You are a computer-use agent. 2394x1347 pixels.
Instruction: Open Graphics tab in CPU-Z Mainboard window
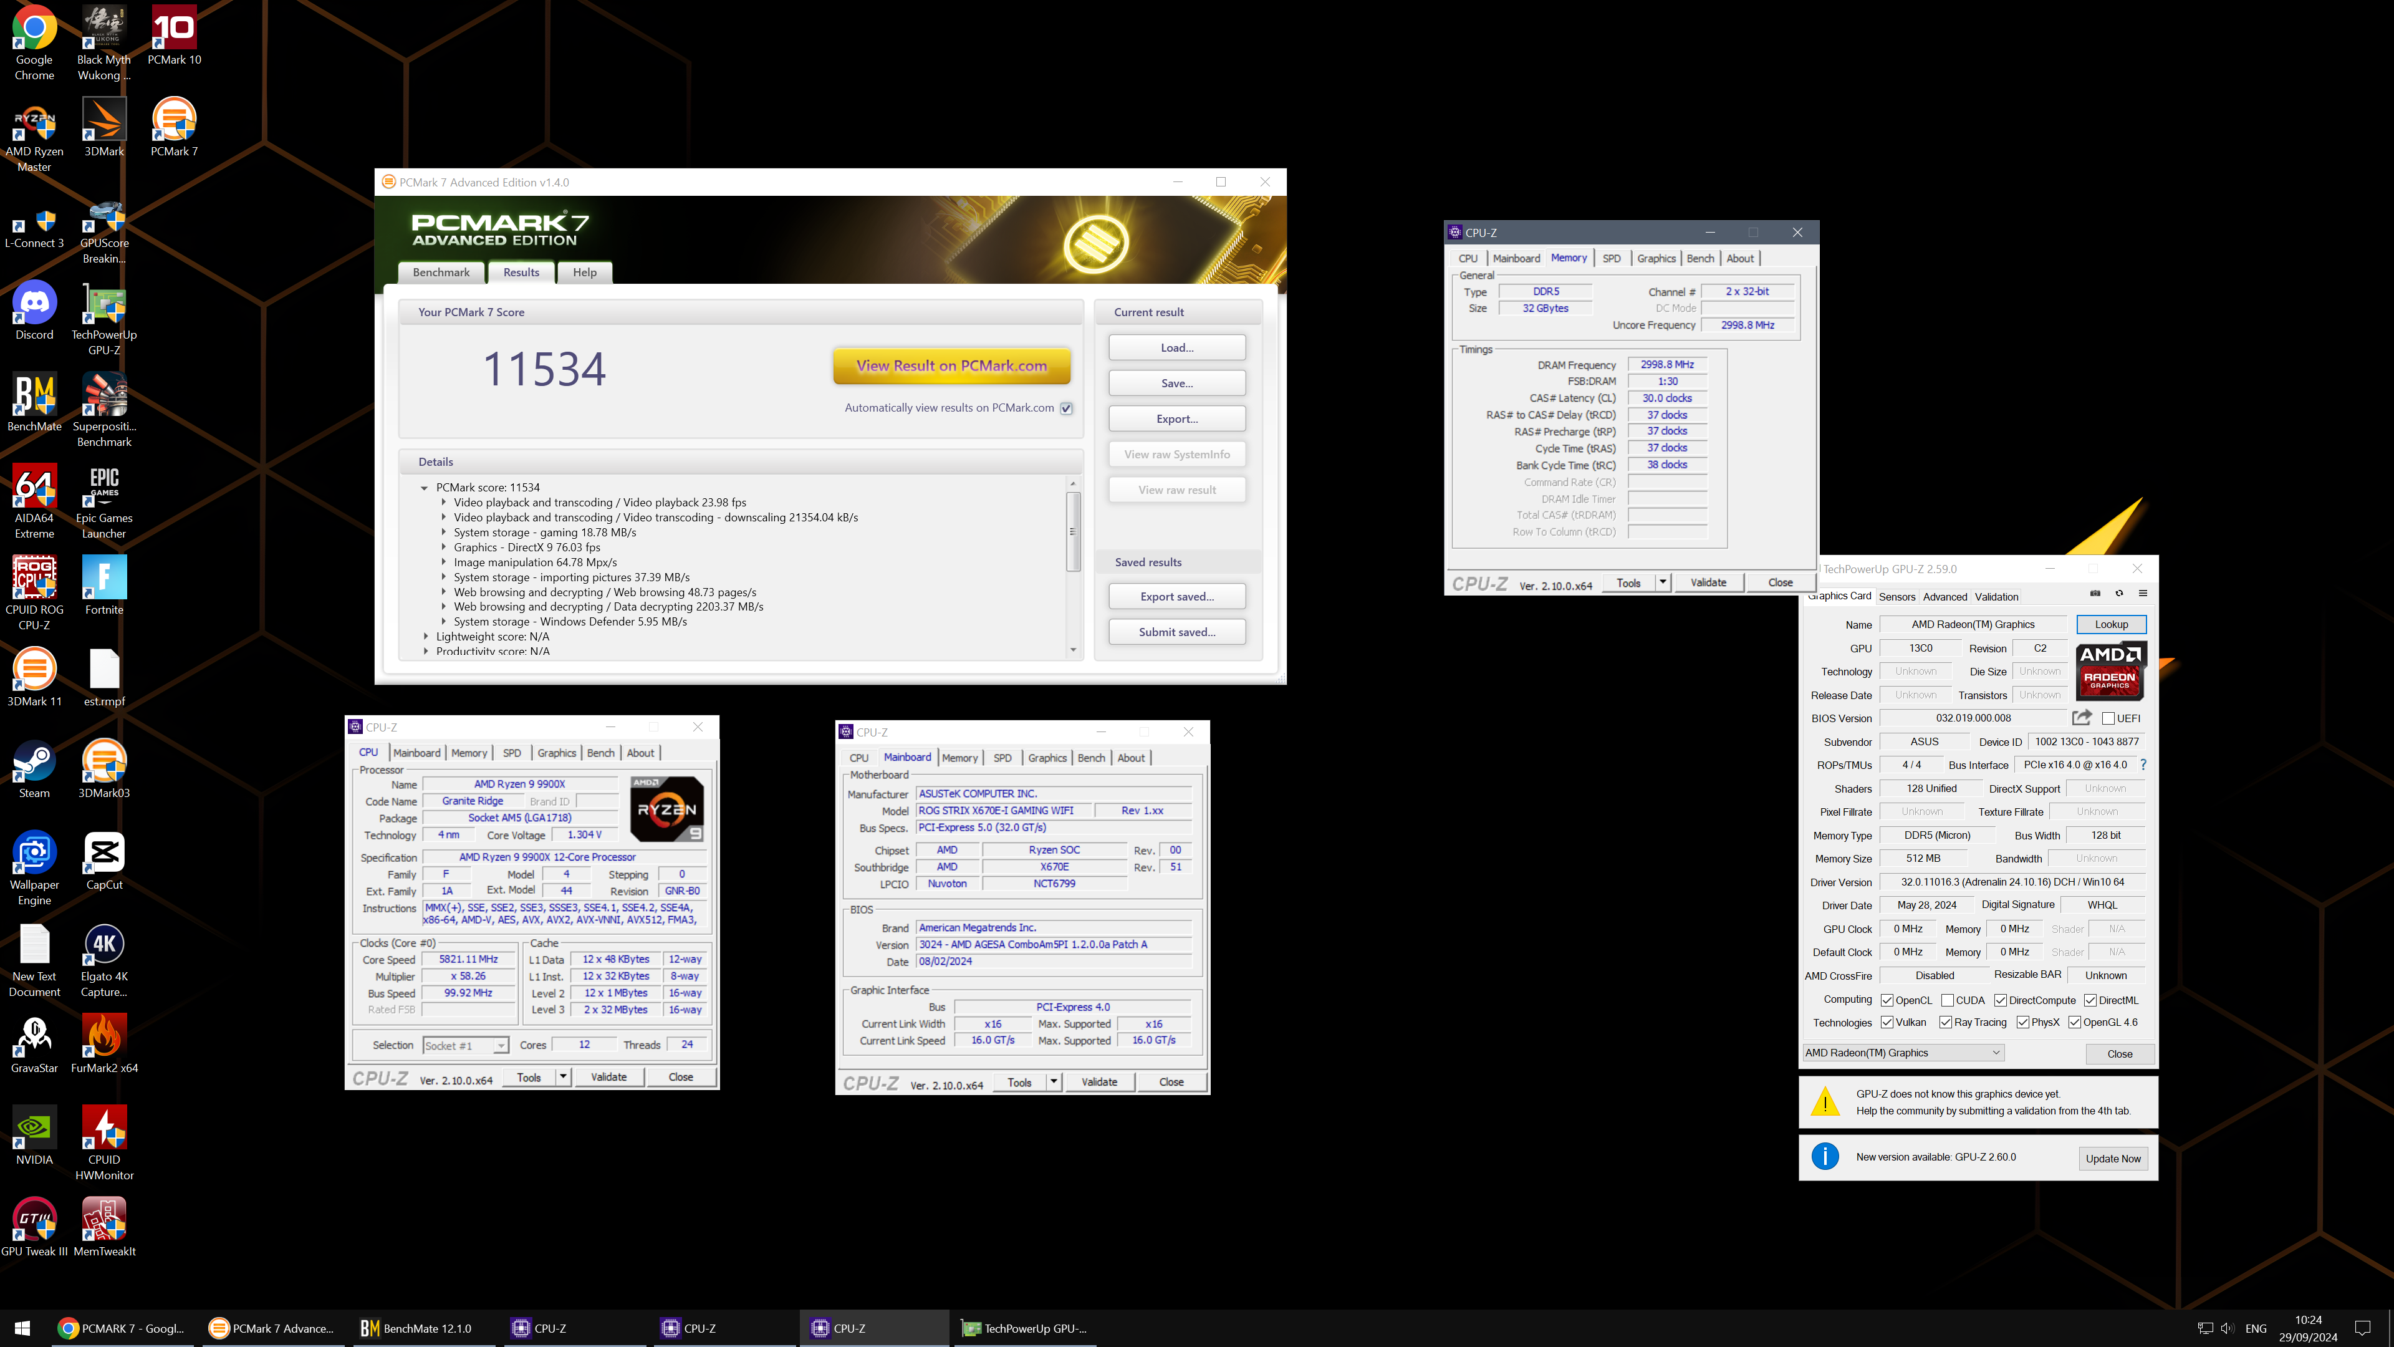1047,758
